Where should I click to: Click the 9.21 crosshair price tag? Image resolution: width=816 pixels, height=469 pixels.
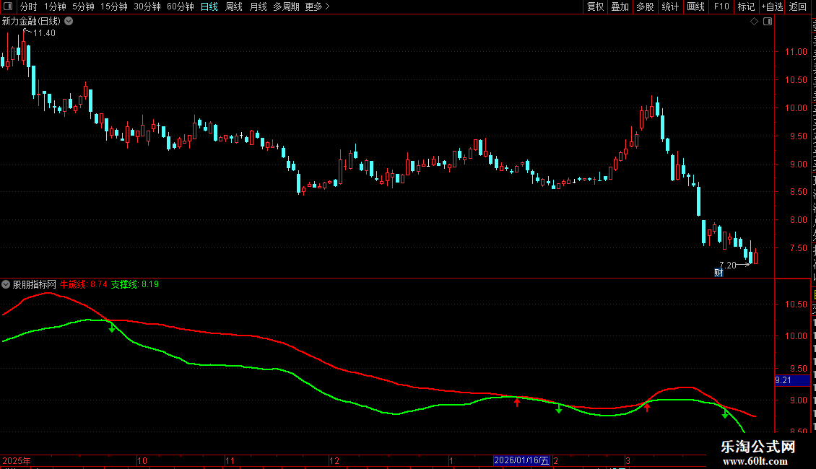coord(793,380)
